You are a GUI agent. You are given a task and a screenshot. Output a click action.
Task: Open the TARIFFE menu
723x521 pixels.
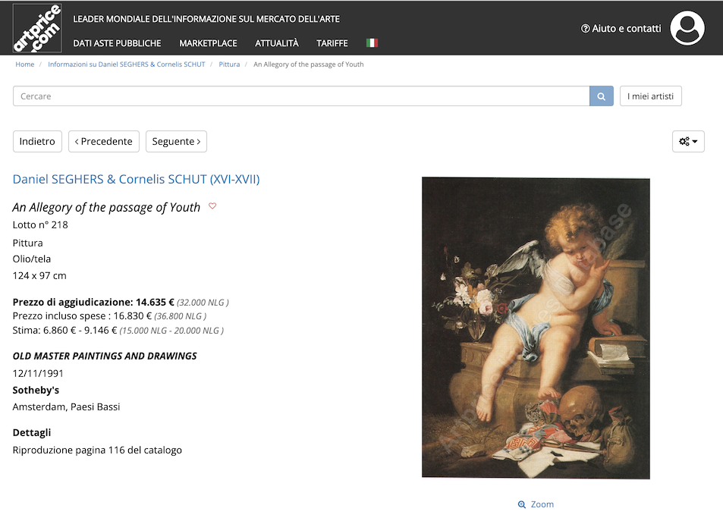click(x=332, y=43)
